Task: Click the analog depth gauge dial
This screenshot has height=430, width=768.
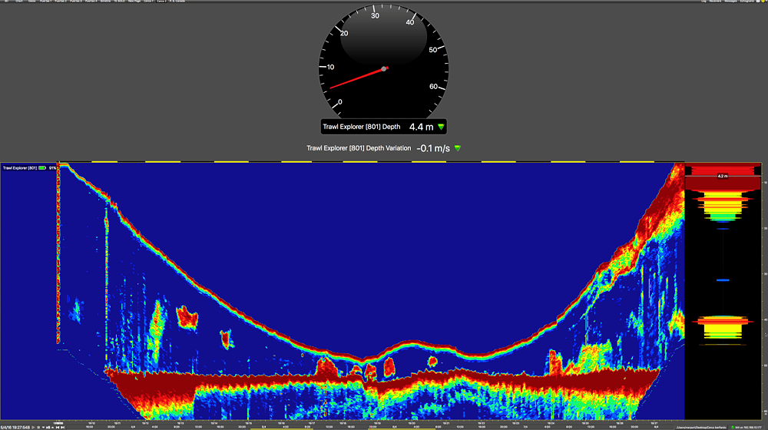Action: point(384,58)
